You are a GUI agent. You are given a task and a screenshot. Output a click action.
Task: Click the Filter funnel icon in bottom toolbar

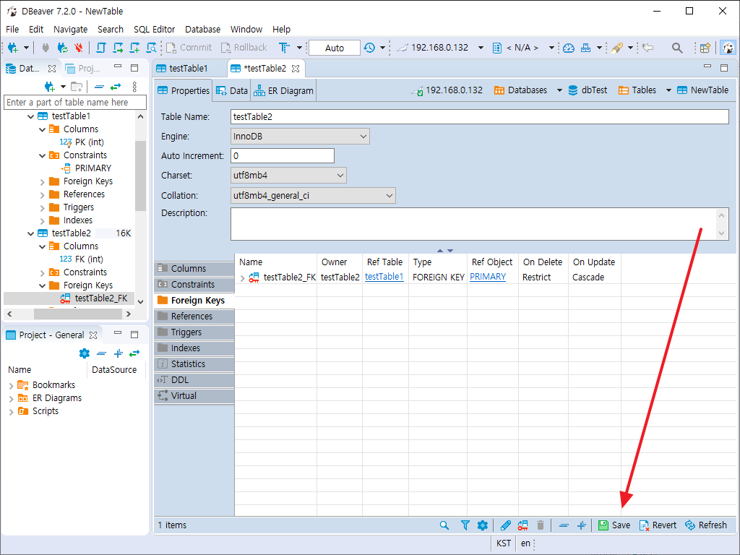[x=465, y=525]
